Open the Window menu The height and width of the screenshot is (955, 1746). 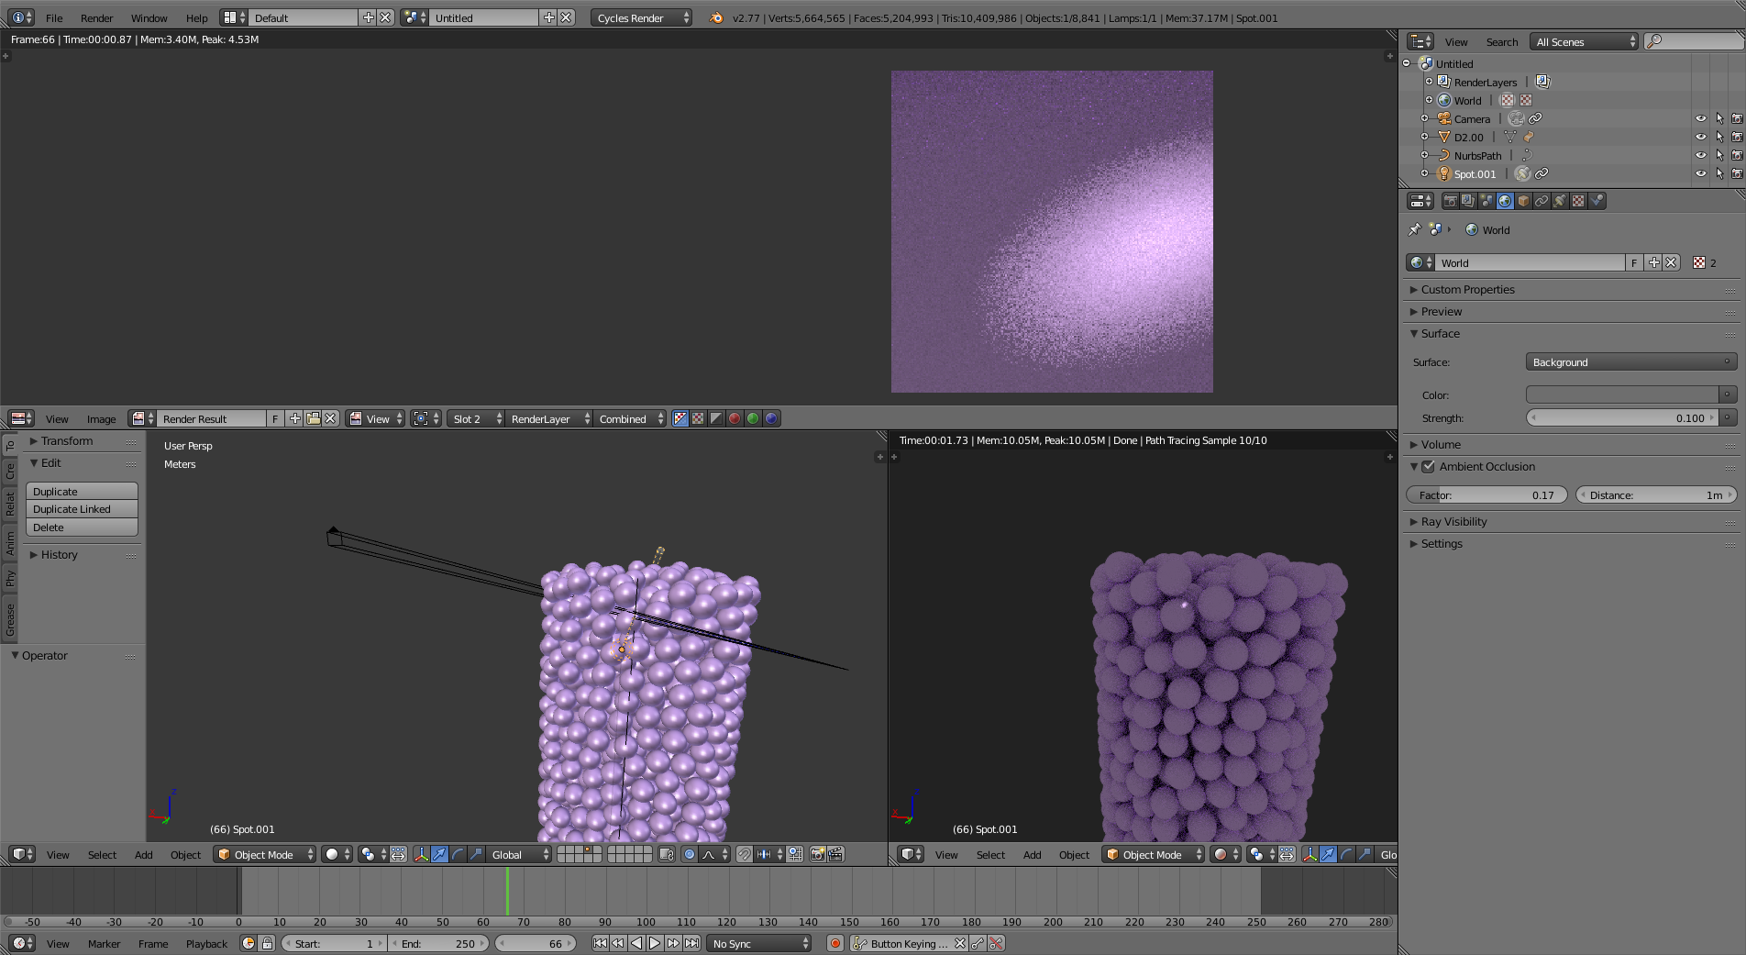point(149,17)
